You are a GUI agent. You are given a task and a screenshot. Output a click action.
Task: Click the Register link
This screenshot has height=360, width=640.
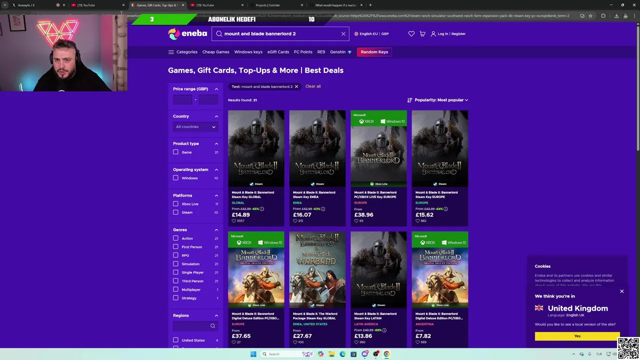coord(458,34)
